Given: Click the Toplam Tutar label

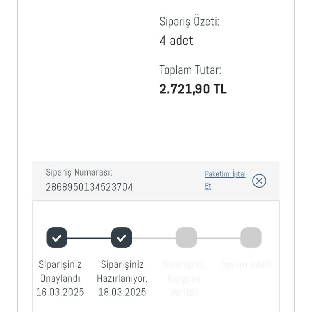Looking at the screenshot, I should point(190,70).
